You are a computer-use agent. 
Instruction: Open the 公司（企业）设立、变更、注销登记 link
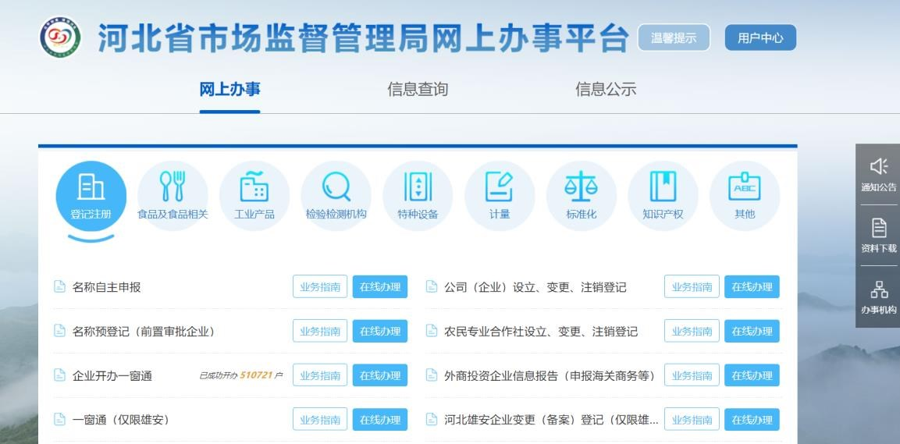(535, 287)
